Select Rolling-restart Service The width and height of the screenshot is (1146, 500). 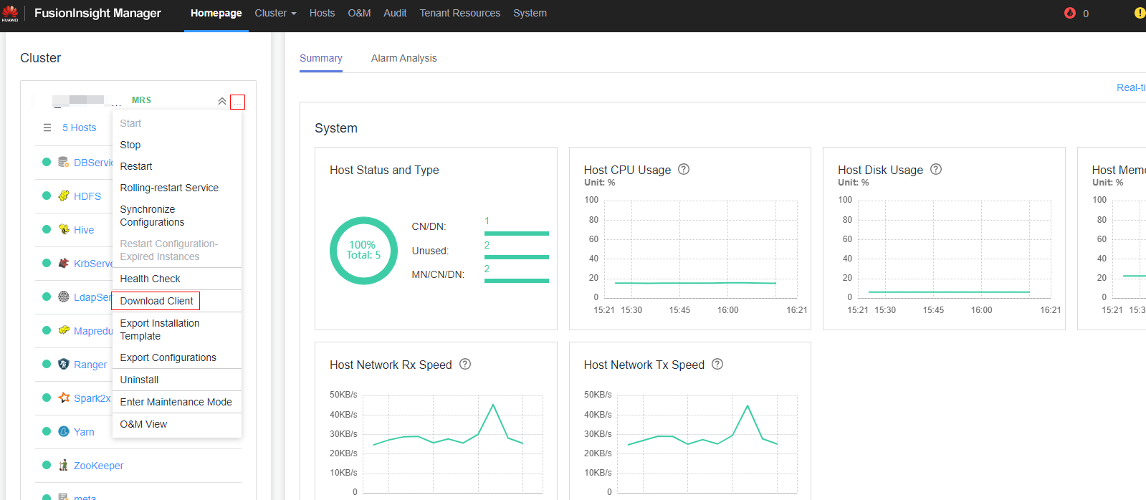click(169, 188)
